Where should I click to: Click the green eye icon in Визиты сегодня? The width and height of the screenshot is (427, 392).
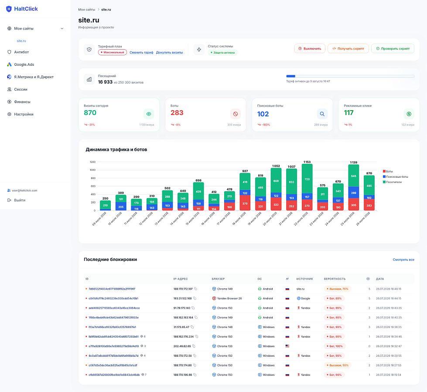coord(149,114)
